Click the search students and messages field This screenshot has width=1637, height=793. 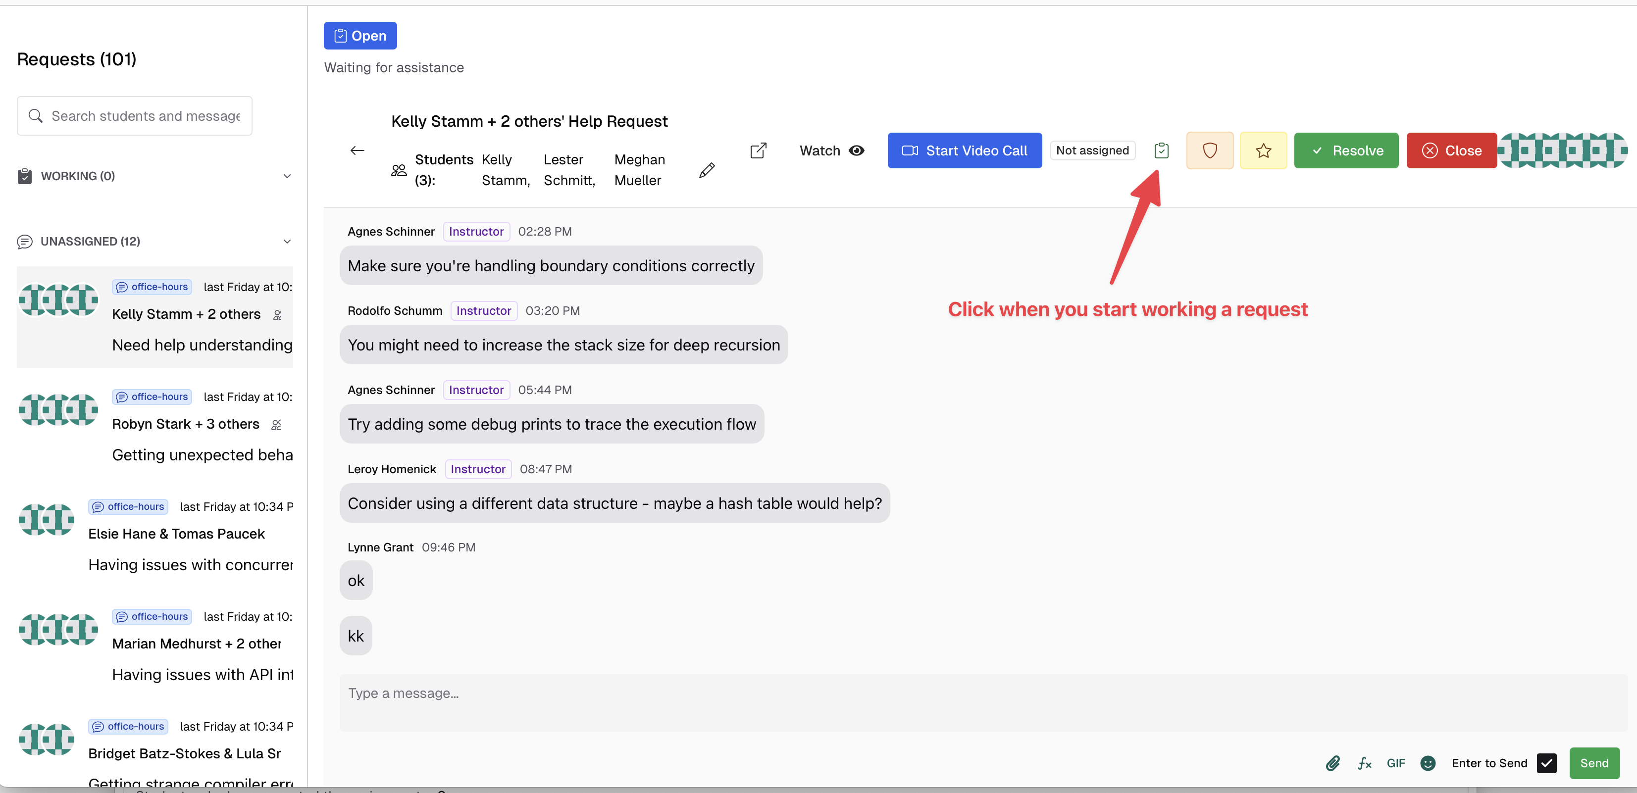click(x=145, y=116)
